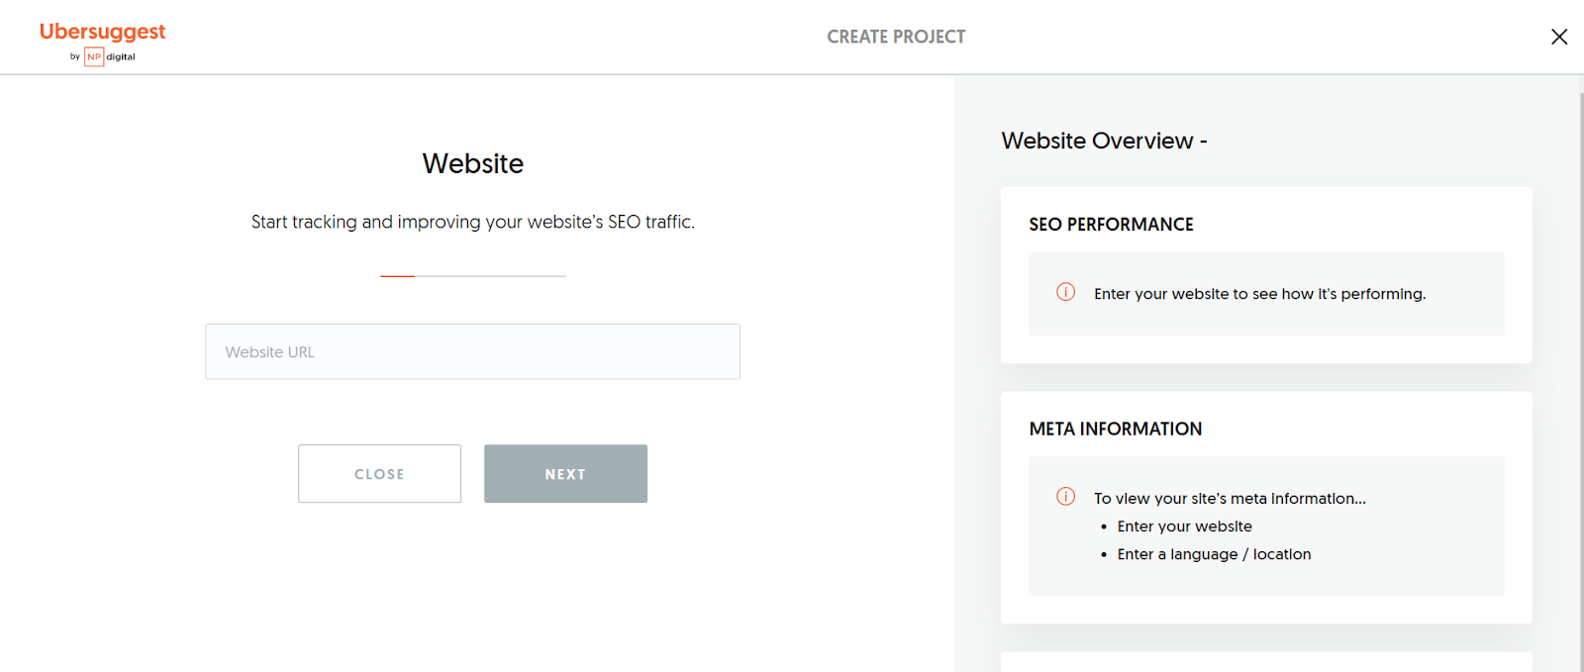Select the SEO PERFORMANCE card title

click(1111, 225)
